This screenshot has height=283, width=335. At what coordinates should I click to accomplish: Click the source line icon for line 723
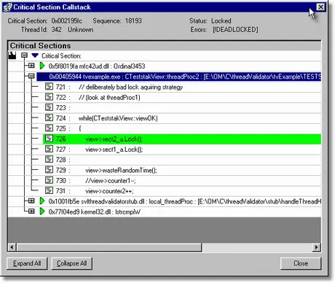[49, 107]
